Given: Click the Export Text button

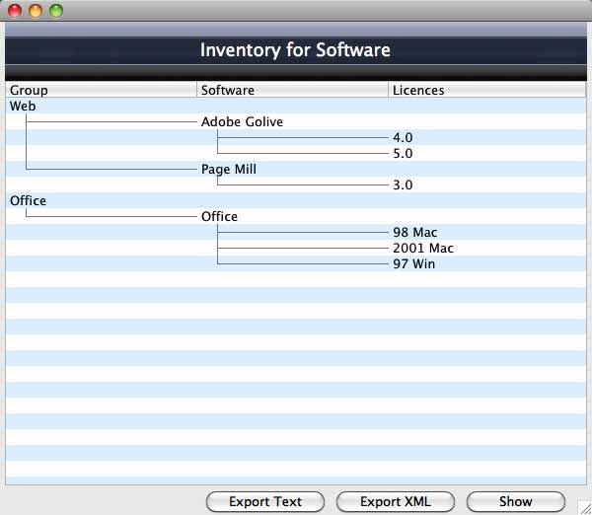Looking at the screenshot, I should pyautogui.click(x=265, y=501).
